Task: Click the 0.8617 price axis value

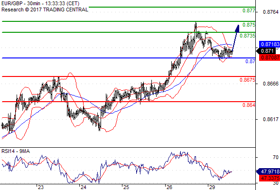Action: (271, 119)
